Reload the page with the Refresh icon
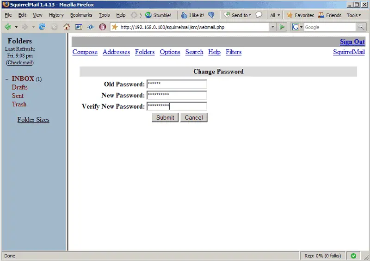 (x=42, y=27)
